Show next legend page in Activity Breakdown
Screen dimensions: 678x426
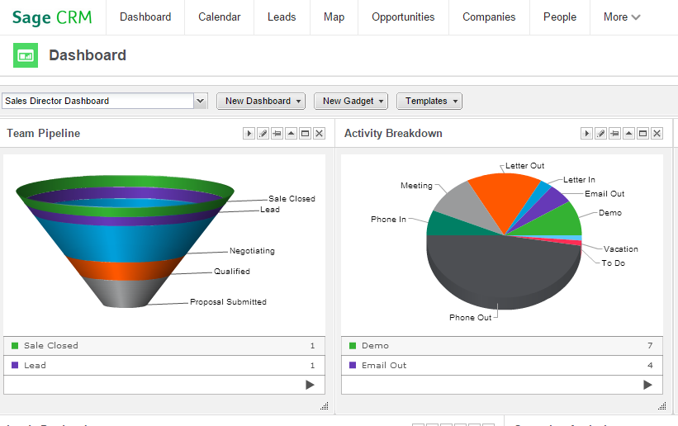[x=647, y=385]
